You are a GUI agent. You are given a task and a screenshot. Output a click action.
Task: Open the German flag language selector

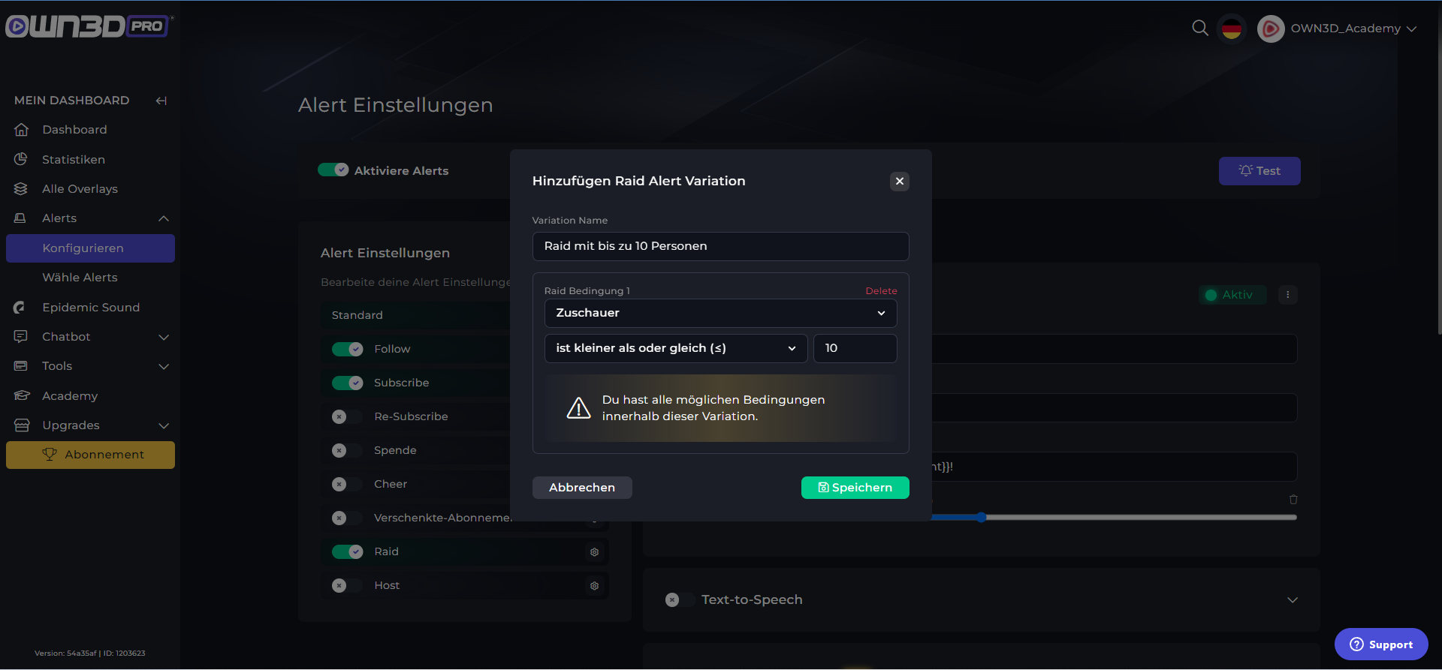1232,29
